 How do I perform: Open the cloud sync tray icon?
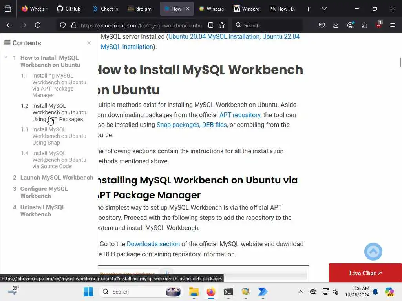click(x=313, y=292)
